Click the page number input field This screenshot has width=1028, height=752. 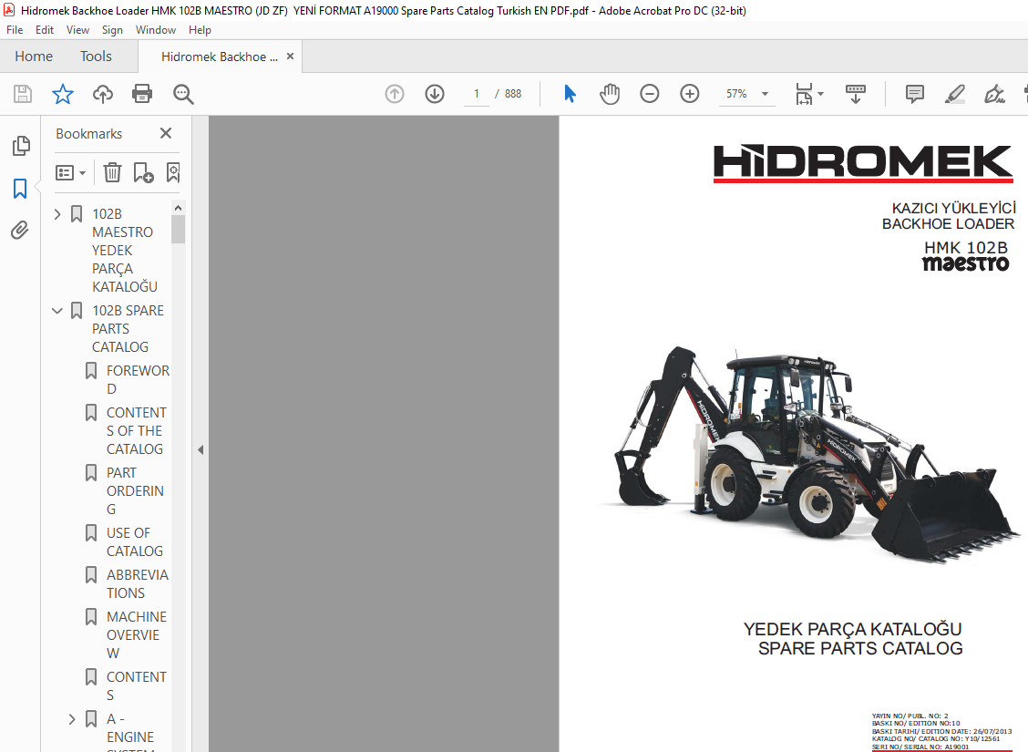(477, 94)
